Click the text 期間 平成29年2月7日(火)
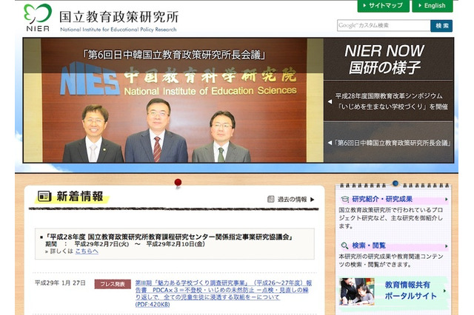This screenshot has width=474, height=315. pyautogui.click(x=87, y=244)
